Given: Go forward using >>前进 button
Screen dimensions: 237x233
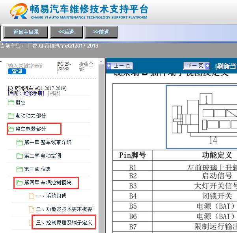Looking at the screenshot, I should click(101, 32).
